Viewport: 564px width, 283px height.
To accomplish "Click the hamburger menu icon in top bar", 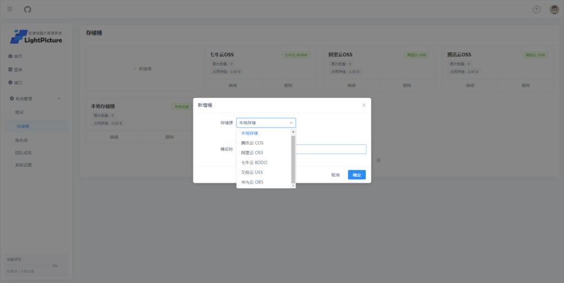I will (10, 9).
